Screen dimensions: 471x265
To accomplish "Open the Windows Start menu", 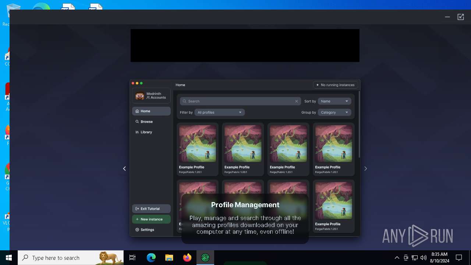I will (9, 258).
